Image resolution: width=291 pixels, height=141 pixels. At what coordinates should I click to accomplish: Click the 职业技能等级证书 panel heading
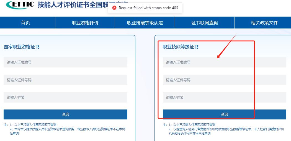point(181,47)
